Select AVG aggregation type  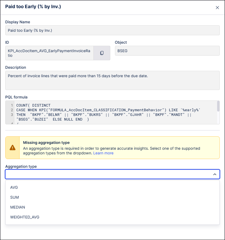[112, 187]
